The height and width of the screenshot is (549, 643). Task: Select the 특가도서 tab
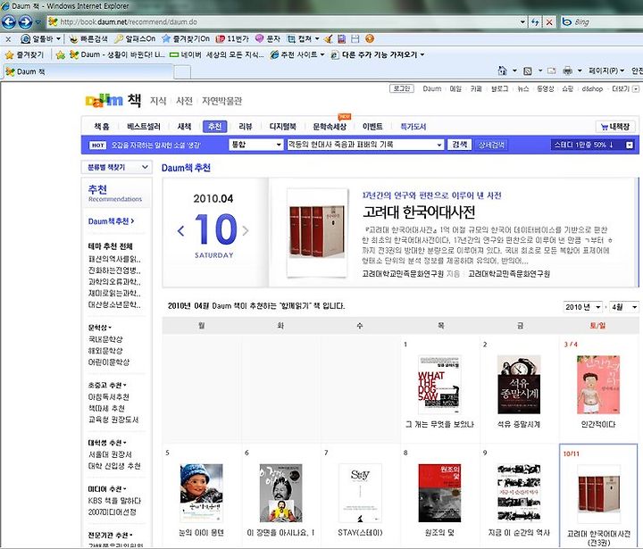[x=413, y=127]
